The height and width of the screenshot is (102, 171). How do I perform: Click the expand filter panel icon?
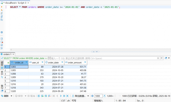point(49,58)
